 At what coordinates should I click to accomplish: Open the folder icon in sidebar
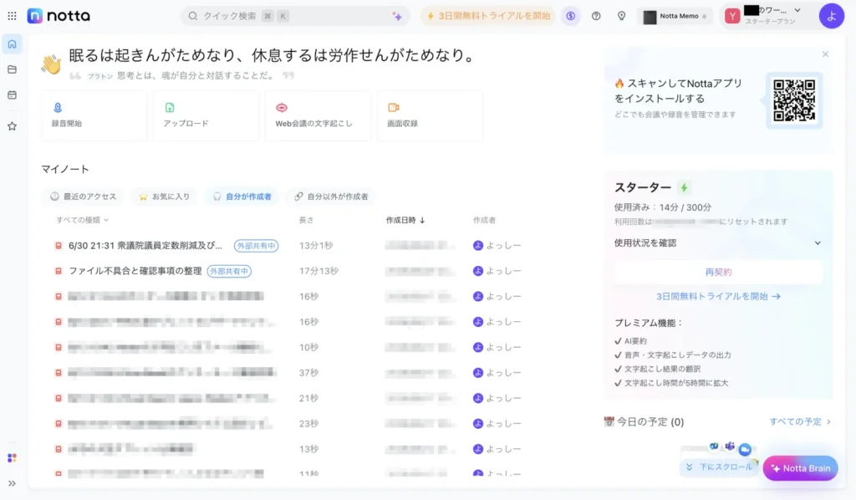point(12,69)
